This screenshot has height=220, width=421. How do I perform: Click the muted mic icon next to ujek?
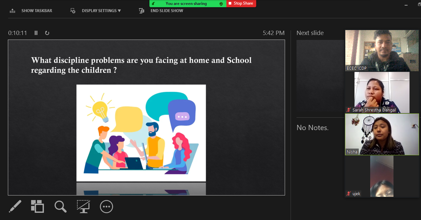pos(349,194)
